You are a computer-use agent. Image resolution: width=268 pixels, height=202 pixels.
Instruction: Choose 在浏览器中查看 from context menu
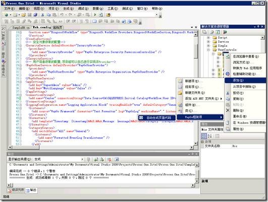coord(245,56)
